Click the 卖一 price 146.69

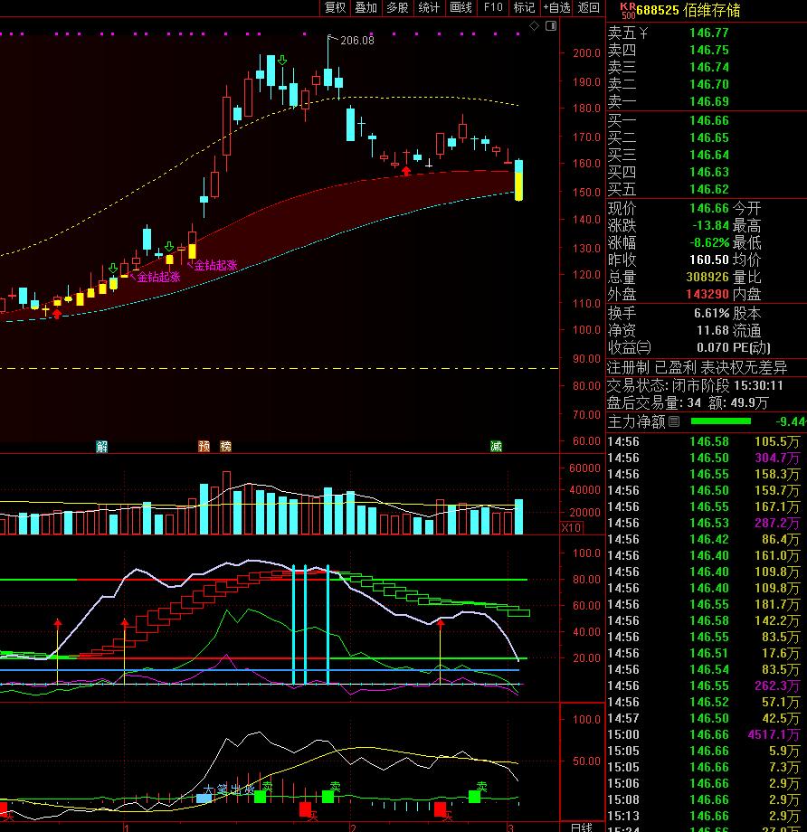[708, 101]
